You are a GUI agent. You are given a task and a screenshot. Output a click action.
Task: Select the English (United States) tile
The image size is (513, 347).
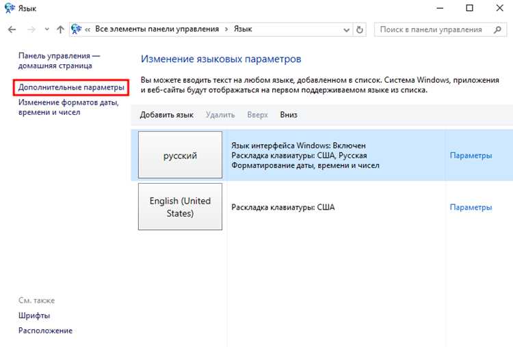tap(181, 206)
